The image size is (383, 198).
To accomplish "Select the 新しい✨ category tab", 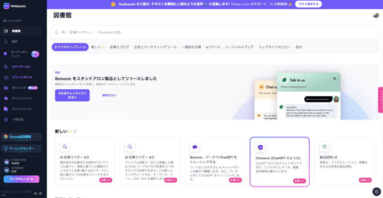I will tap(98, 47).
